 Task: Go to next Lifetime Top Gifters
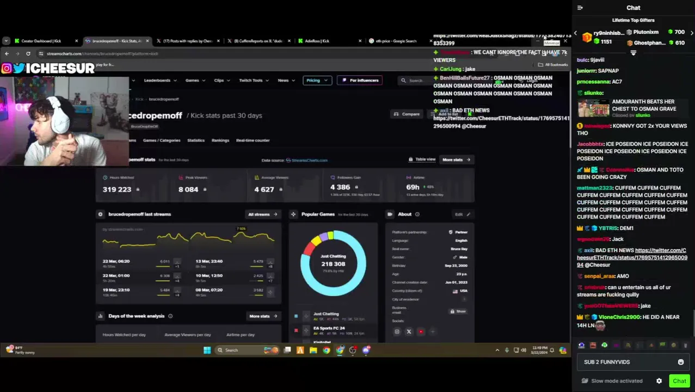click(692, 33)
